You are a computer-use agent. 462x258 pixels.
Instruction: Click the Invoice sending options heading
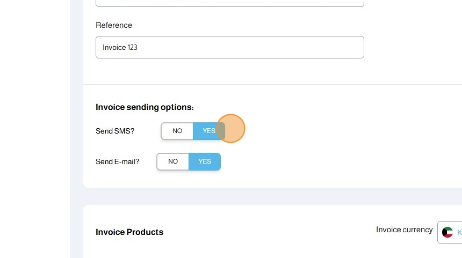(145, 107)
